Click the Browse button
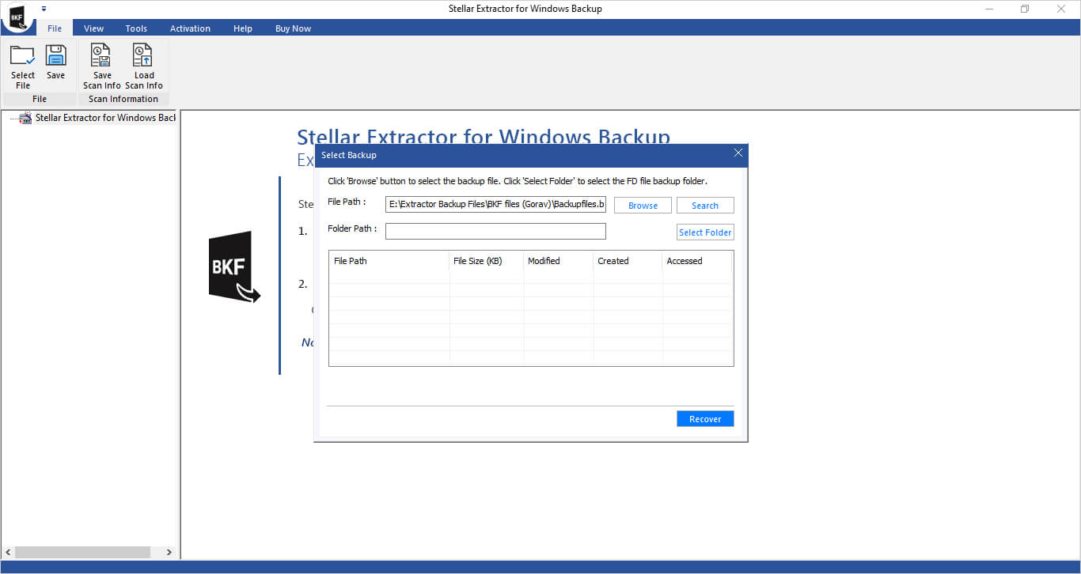The image size is (1081, 574). [x=643, y=206]
